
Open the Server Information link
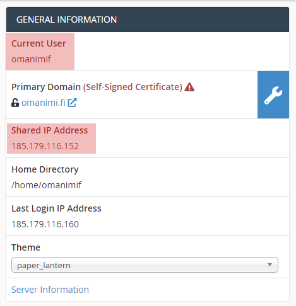50,290
